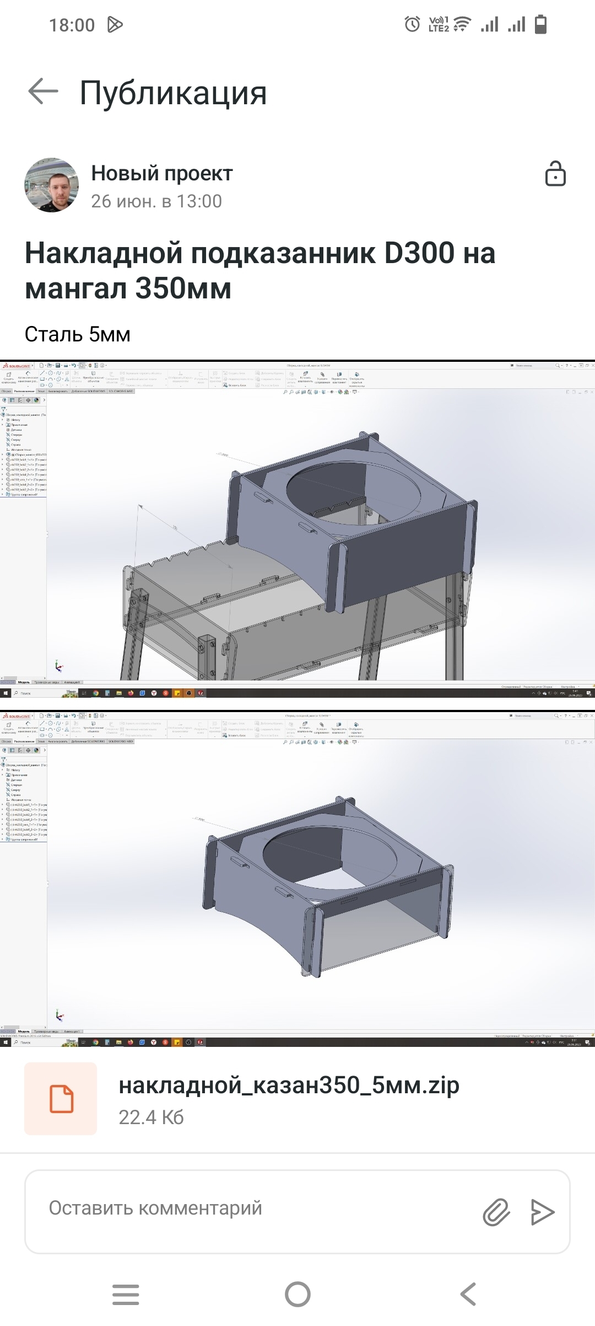The image size is (595, 1326).
Task: Tap the post date 26 июн. в 13:00
Action: click(x=156, y=201)
